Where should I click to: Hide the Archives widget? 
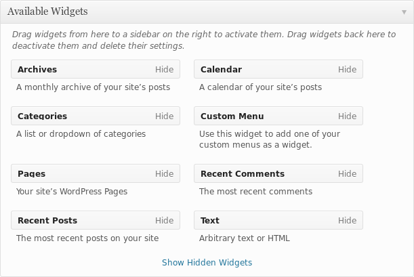[x=164, y=69]
